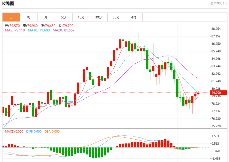Click the 88.254 price axis label
This screenshot has height=162, width=229.
[x=216, y=29]
